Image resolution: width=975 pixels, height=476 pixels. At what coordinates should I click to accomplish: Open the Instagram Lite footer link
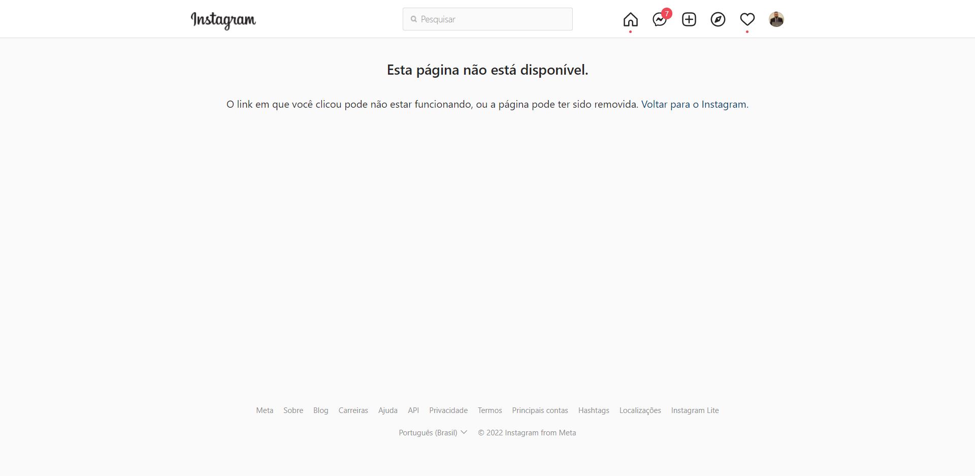[695, 410]
